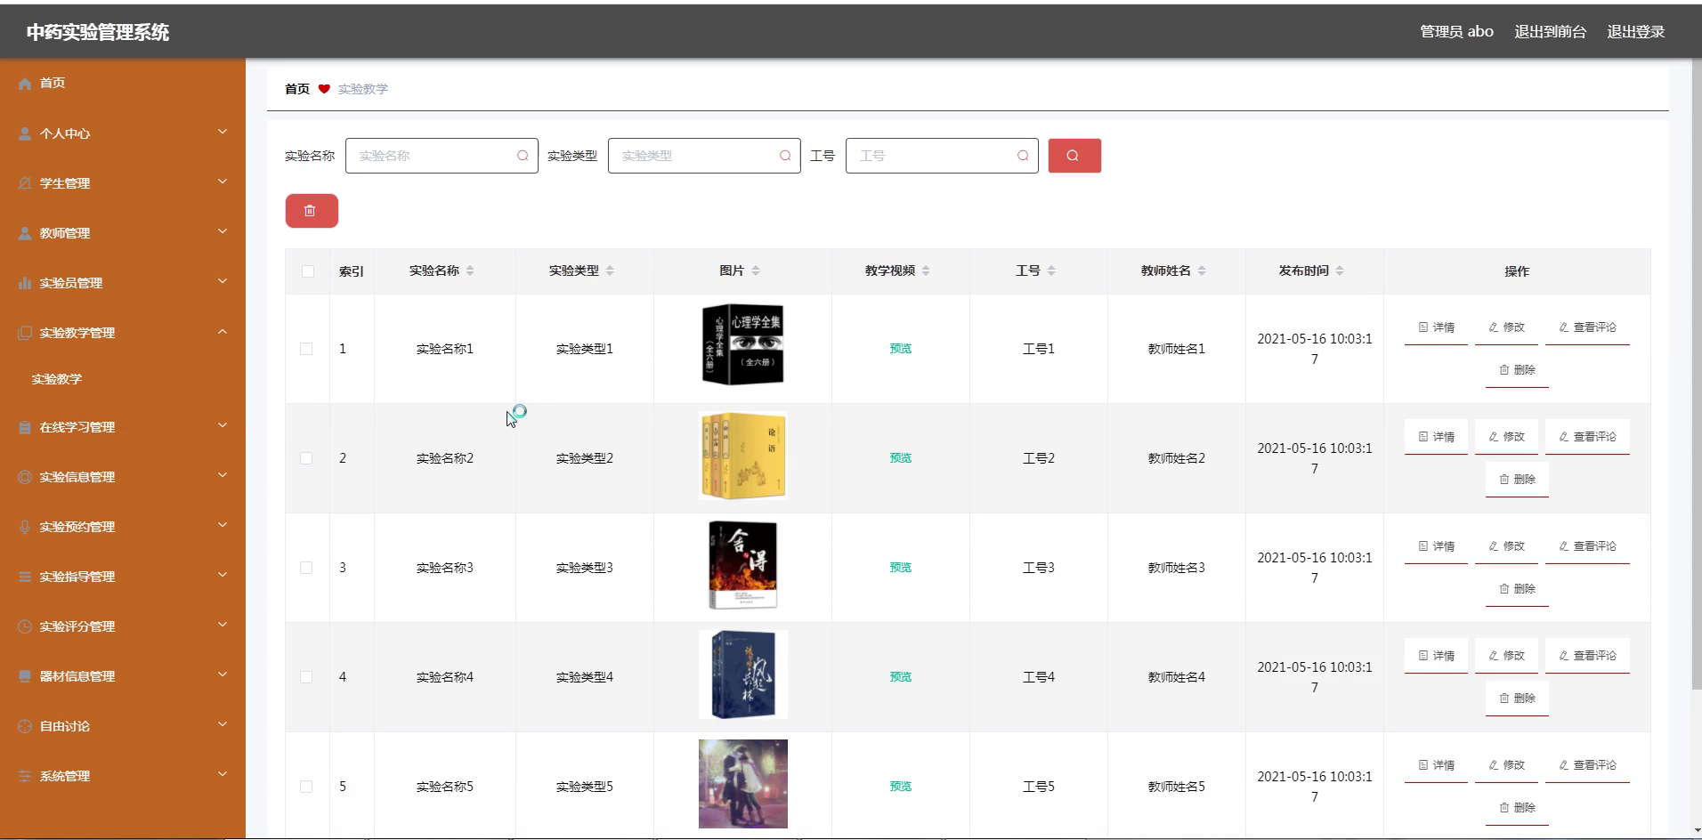Click the icon beside 实验教学管理
Viewport: 1702px width, 840px height.
point(25,333)
